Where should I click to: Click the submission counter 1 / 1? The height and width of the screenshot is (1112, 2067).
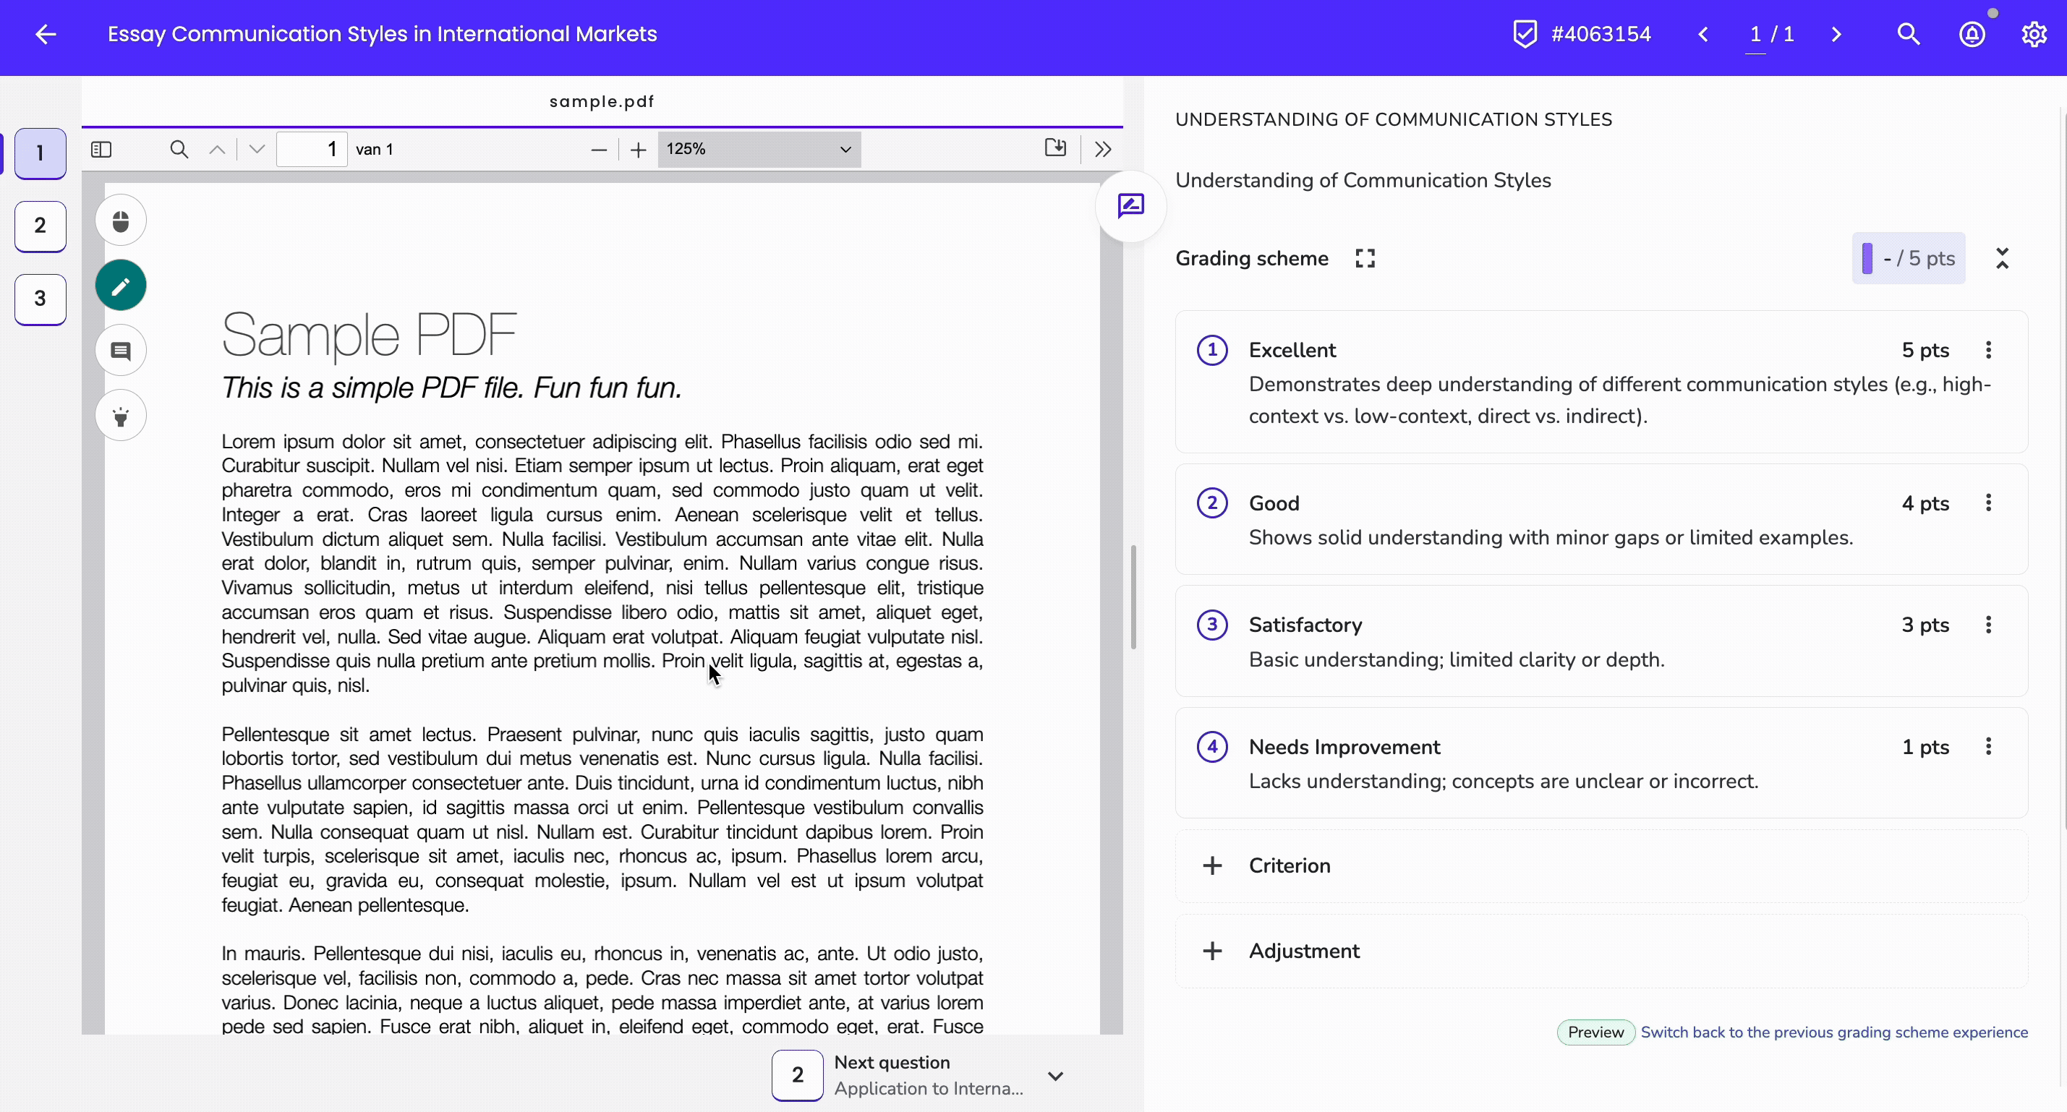pyautogui.click(x=1771, y=34)
